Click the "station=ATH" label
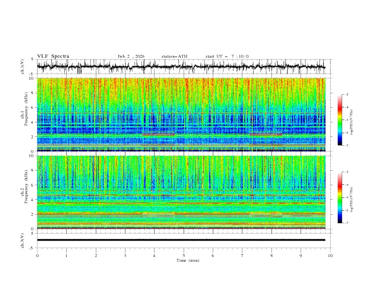The image size is (372, 287). [174, 56]
